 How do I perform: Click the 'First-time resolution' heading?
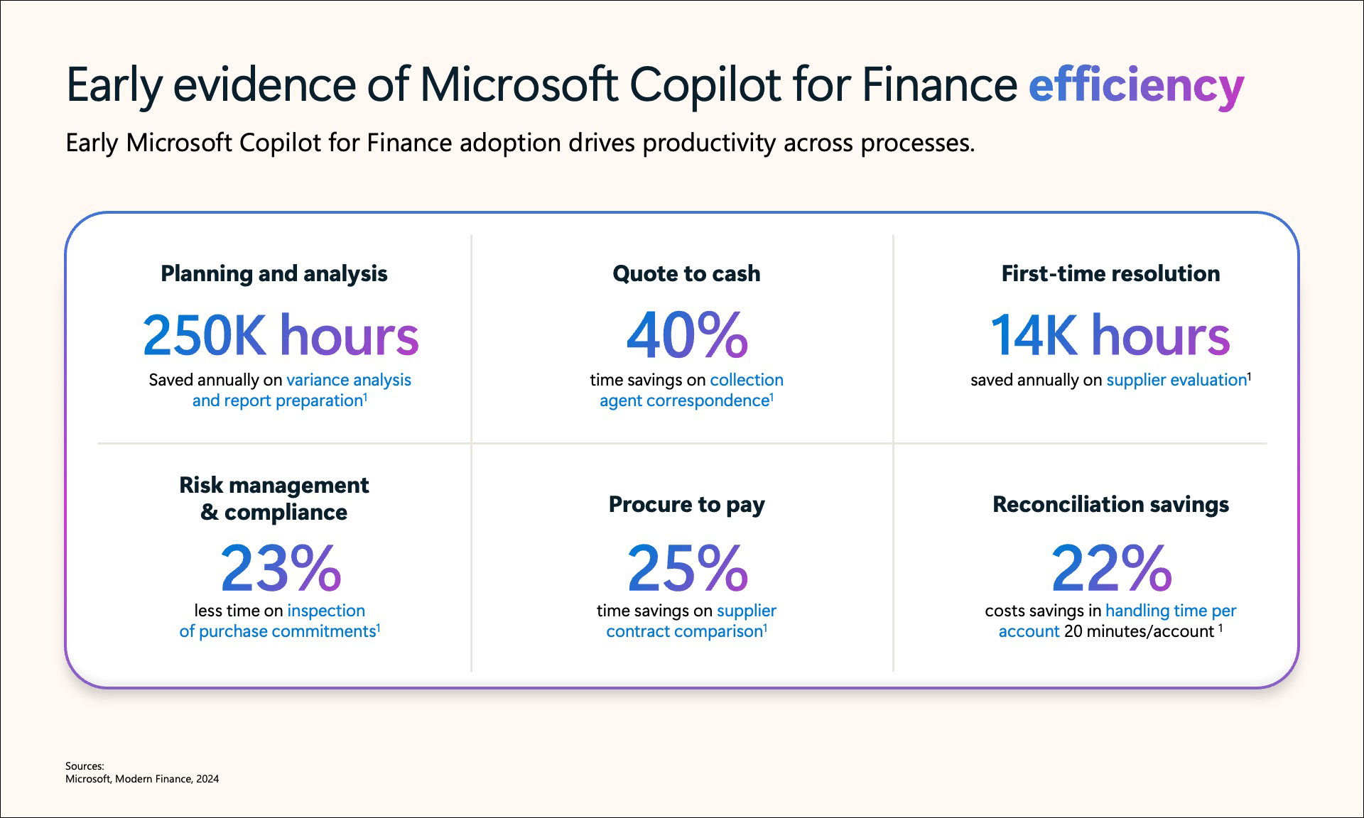(x=1110, y=273)
